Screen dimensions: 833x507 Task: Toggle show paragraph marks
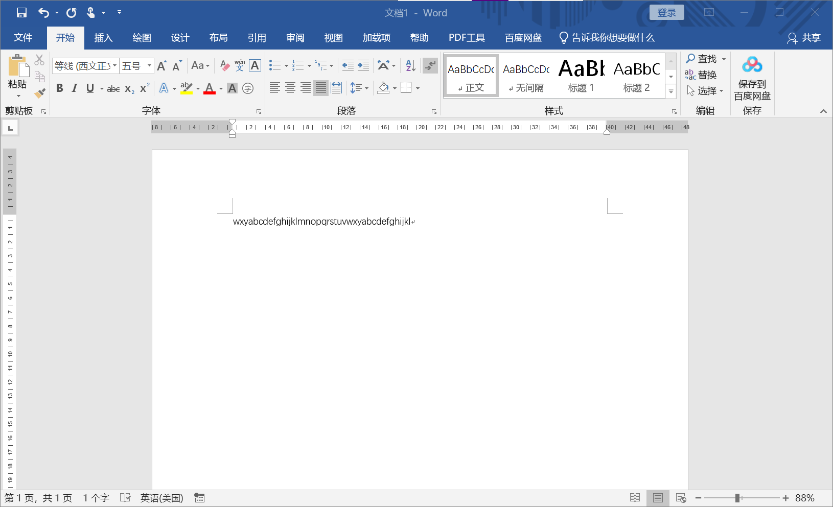430,65
